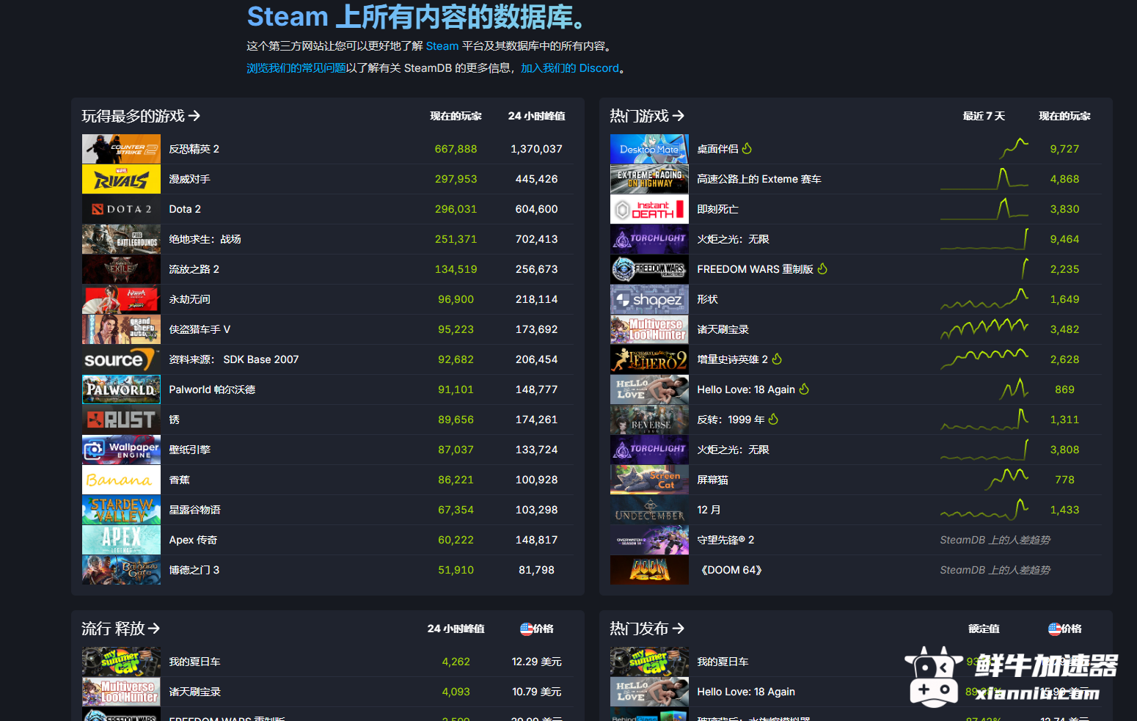Open the 流行释放 section link
The width and height of the screenshot is (1137, 721).
pos(121,629)
